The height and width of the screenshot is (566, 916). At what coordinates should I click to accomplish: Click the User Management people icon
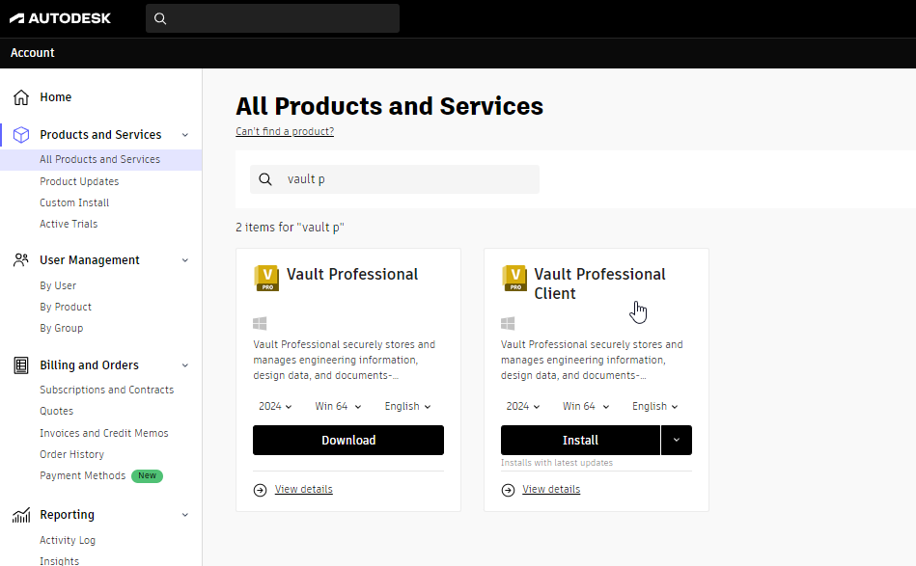21,260
